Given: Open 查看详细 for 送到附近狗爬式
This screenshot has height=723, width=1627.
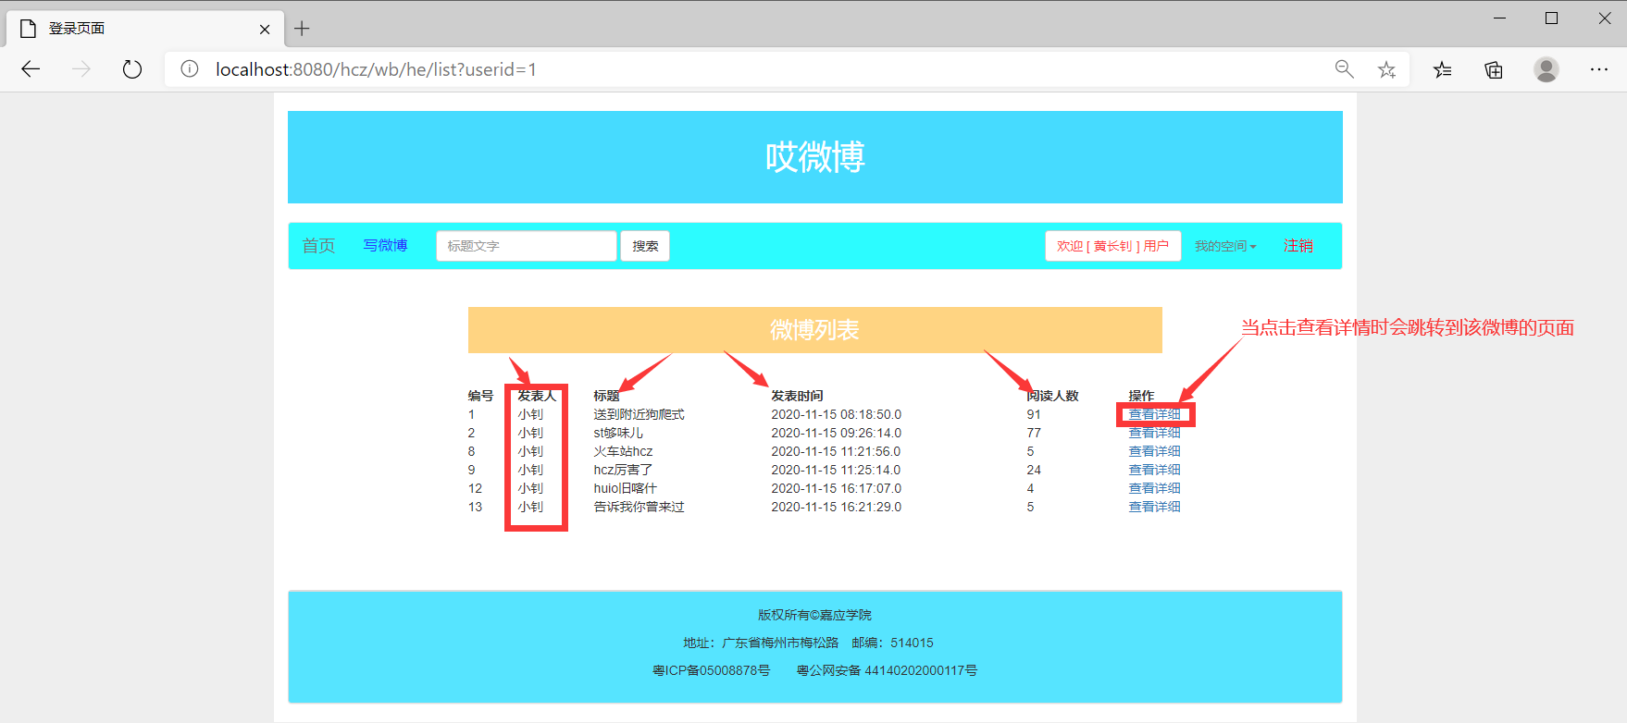Looking at the screenshot, I should point(1154,414).
